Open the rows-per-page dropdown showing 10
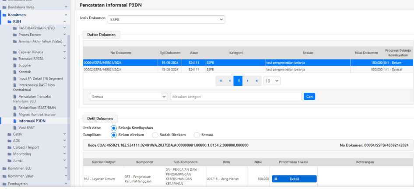Image resolution: width=414 pixels, height=189 pixels. pyautogui.click(x=271, y=81)
